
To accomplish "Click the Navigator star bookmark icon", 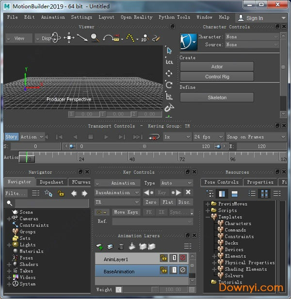I will click(x=48, y=193).
